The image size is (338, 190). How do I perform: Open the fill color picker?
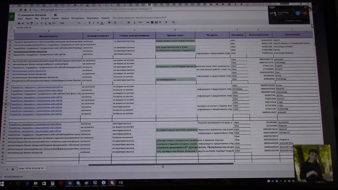109,22
